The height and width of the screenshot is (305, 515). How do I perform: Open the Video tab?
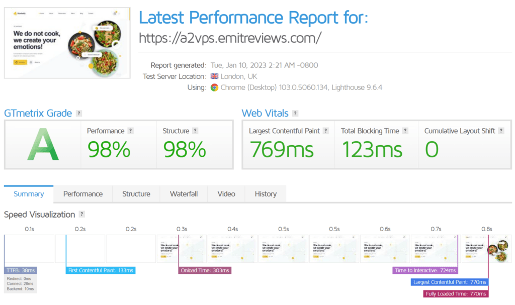click(x=226, y=194)
